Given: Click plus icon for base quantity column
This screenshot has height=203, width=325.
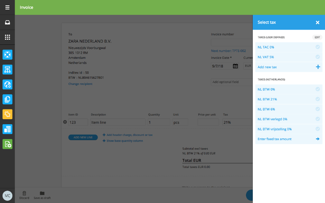Looking at the screenshot, I should 104,141.
